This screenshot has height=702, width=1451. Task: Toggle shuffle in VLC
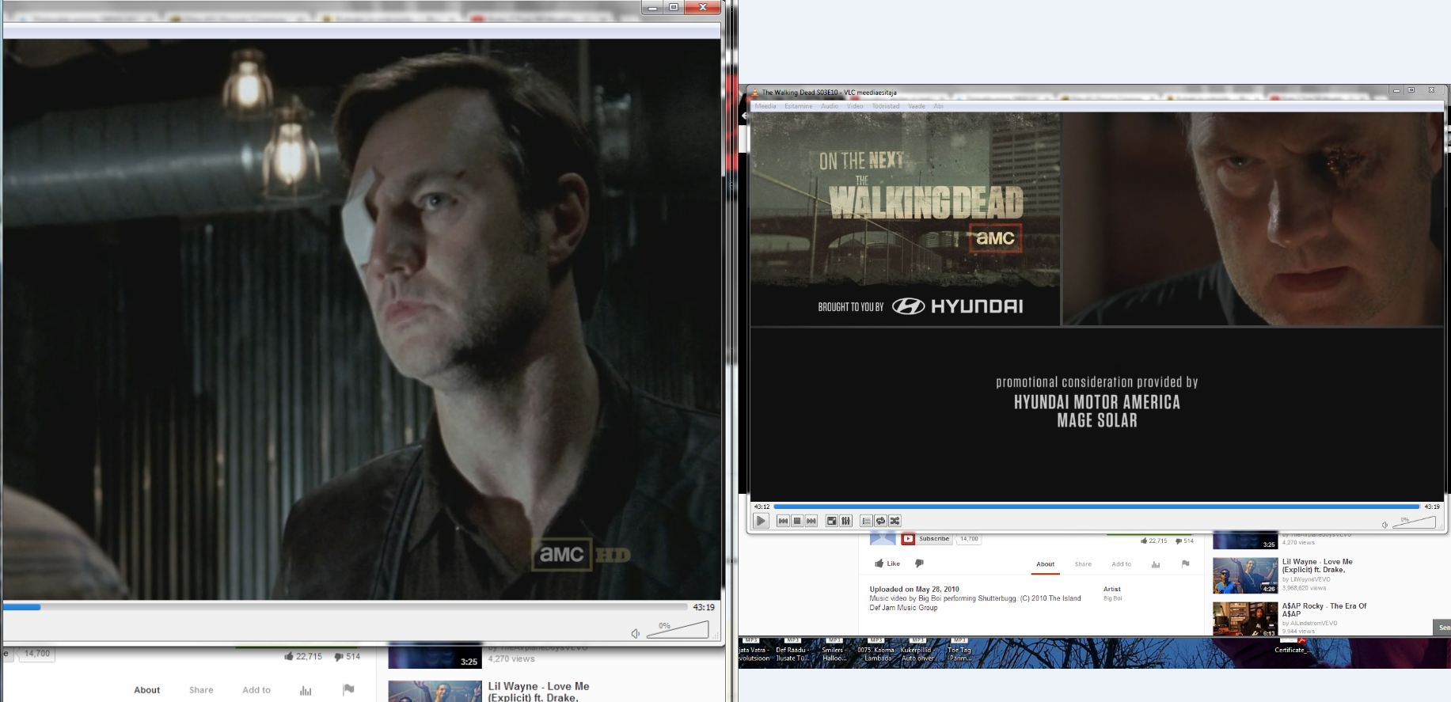tap(895, 521)
